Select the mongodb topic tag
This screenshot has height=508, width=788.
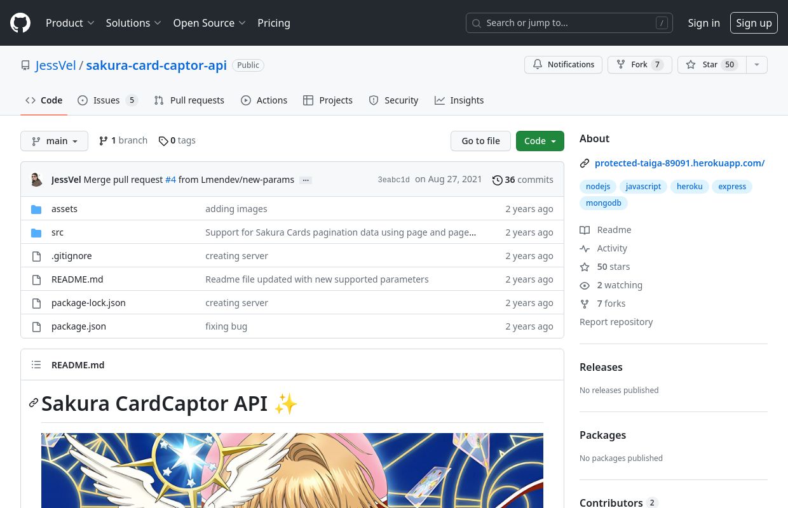(x=603, y=203)
